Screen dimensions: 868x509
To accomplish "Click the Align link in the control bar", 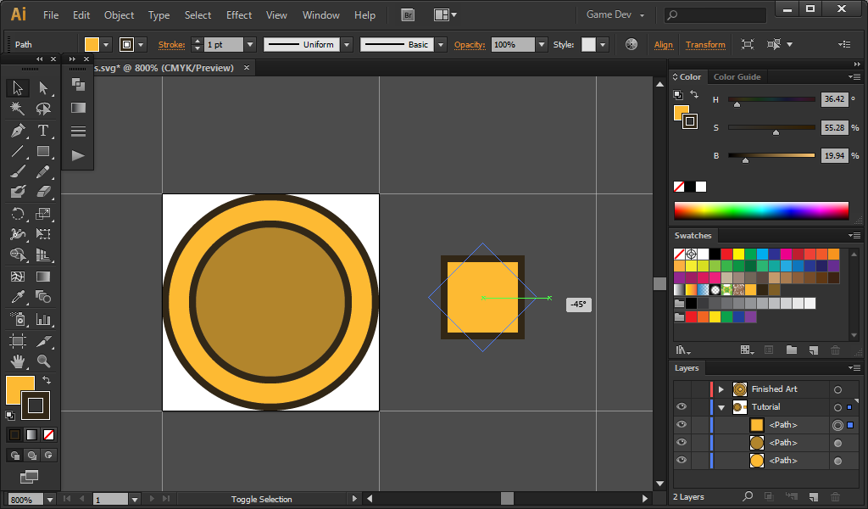I will tap(664, 44).
